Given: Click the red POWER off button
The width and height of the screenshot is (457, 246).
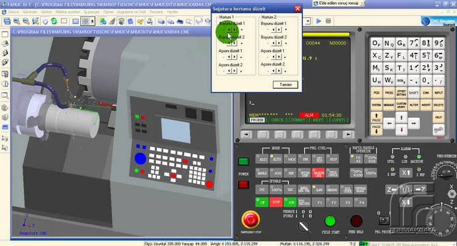Looking at the screenshot, I should pyautogui.click(x=243, y=184).
